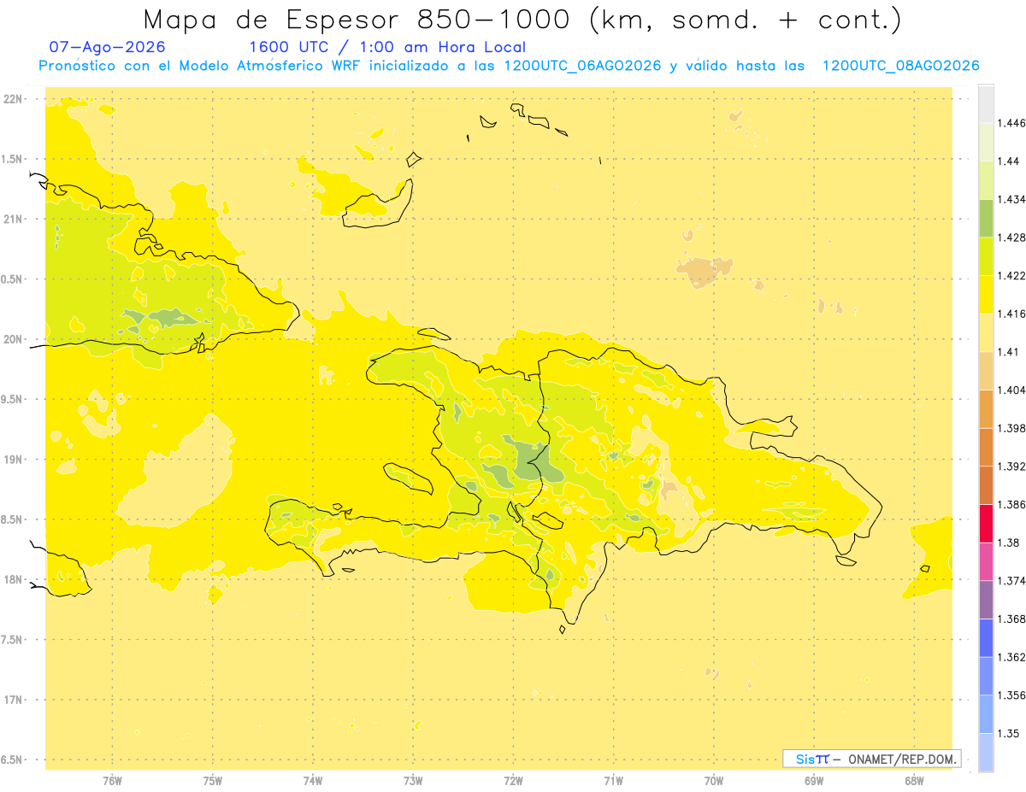Click the WRF forecast model subtitle line
Viewport: 1026px width, 792px height.
tap(509, 66)
